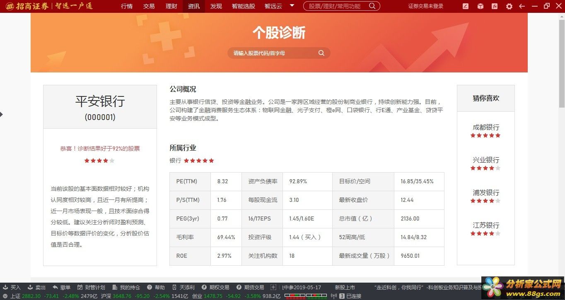Click the 总市值 value 2136.00
Screen dimensions: 565x300
pos(410,218)
